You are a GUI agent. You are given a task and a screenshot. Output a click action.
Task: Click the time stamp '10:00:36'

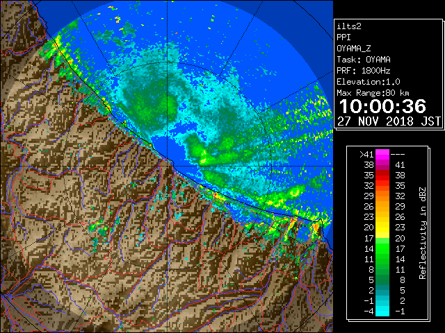tap(382, 106)
